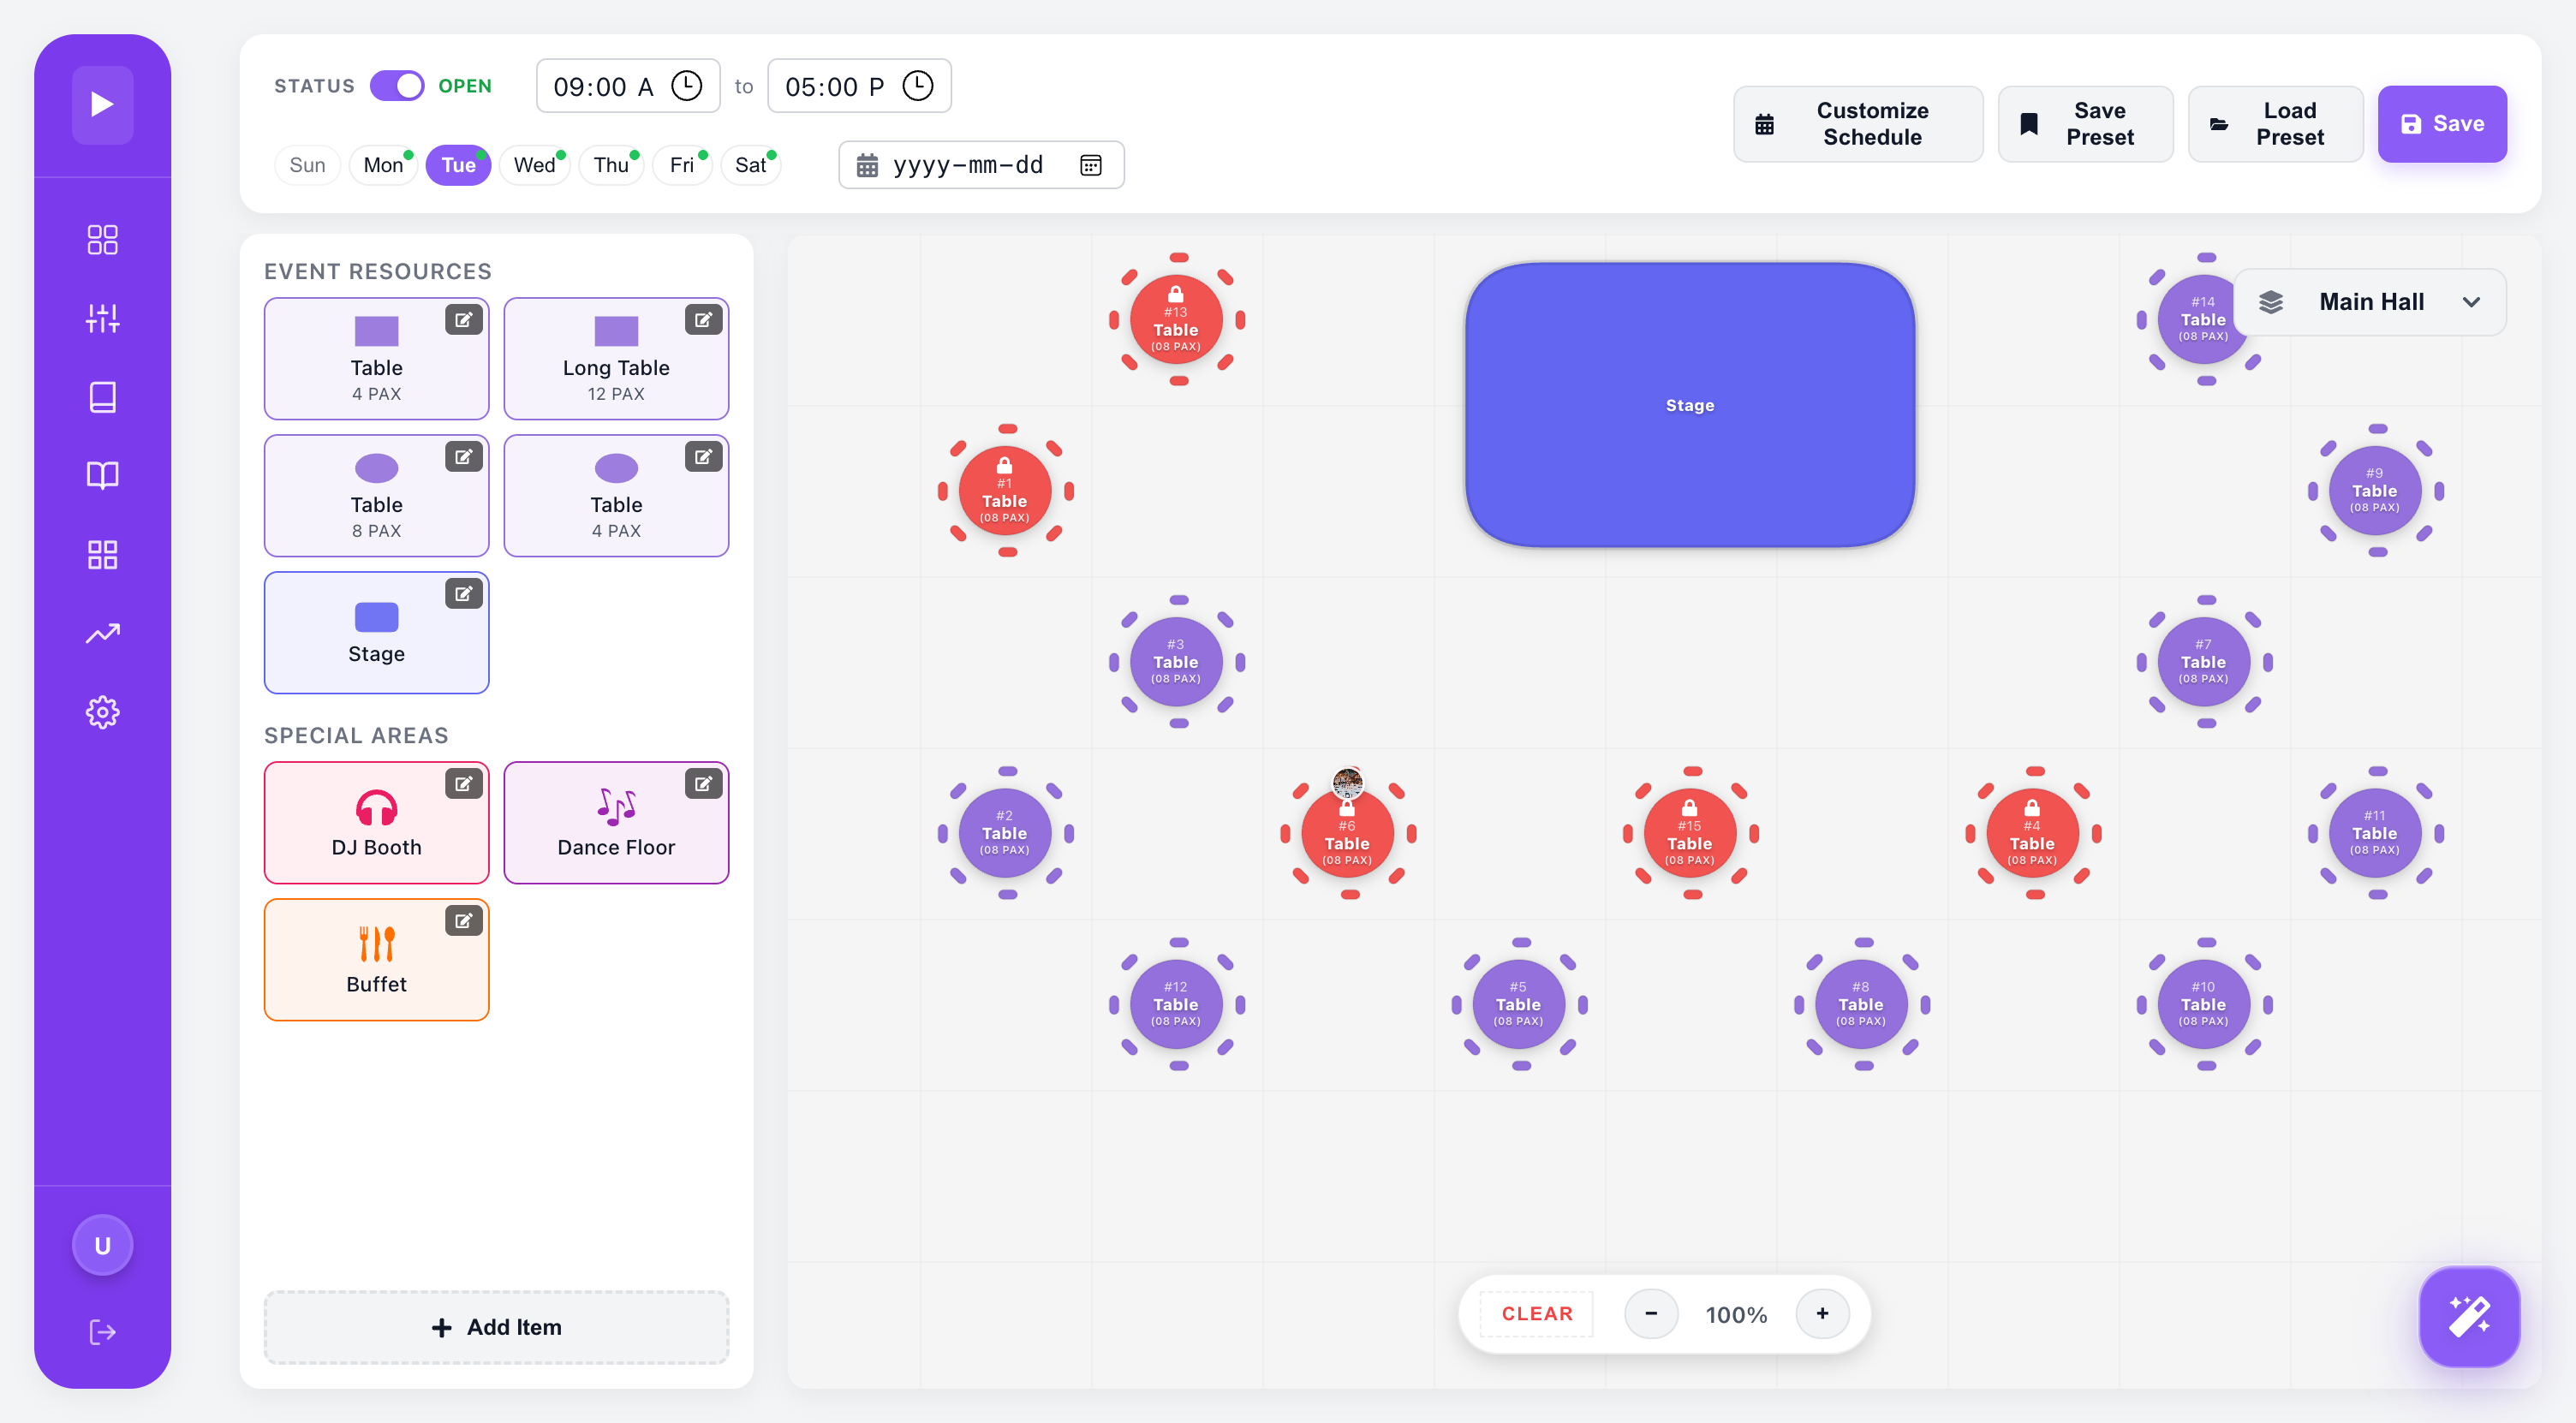Switch to the Wed day tab

(x=534, y=165)
